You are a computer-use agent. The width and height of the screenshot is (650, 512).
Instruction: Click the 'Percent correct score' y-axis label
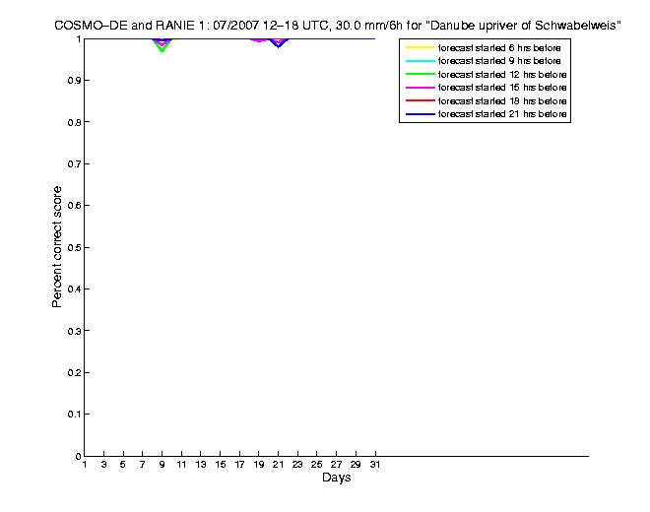tap(58, 247)
